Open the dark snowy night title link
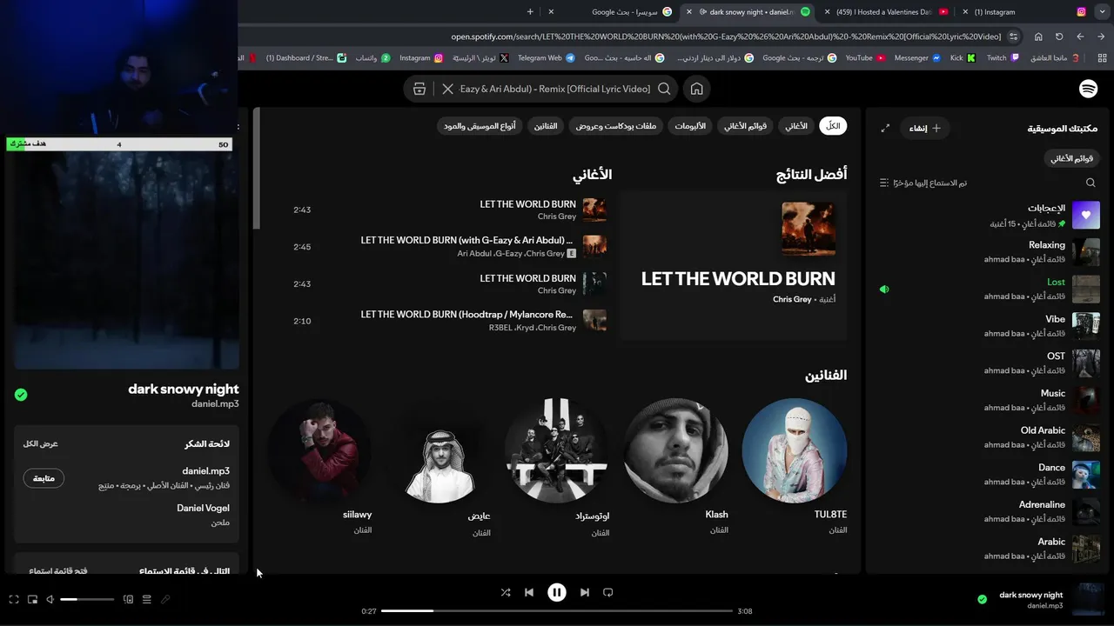 (184, 389)
